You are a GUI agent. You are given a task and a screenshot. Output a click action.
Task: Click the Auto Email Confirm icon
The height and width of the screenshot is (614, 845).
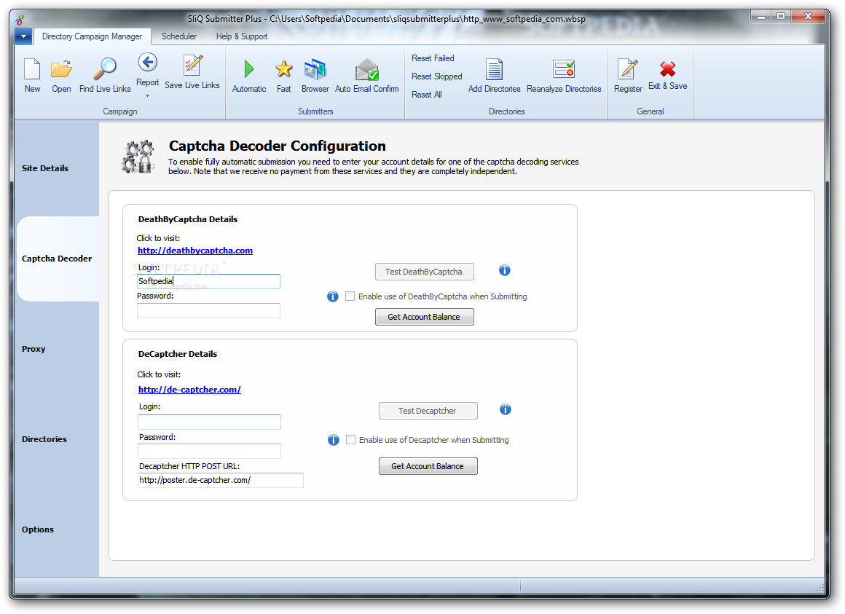point(367,69)
